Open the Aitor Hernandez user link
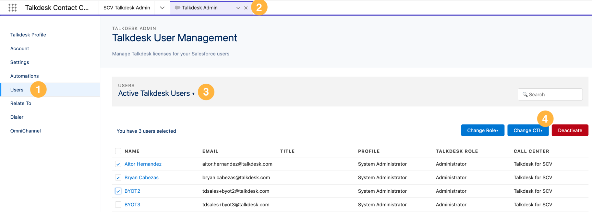The width and height of the screenshot is (592, 212). click(x=143, y=164)
